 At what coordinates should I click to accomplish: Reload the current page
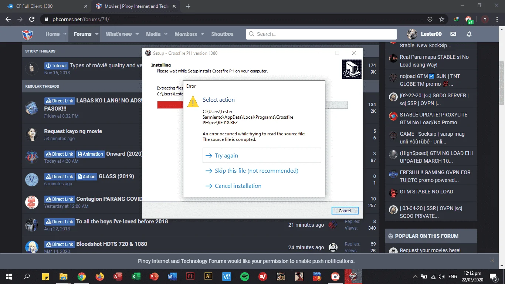pos(32,19)
